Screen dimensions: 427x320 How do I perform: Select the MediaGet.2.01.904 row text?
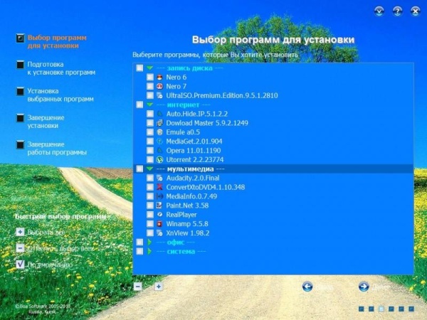tap(194, 142)
